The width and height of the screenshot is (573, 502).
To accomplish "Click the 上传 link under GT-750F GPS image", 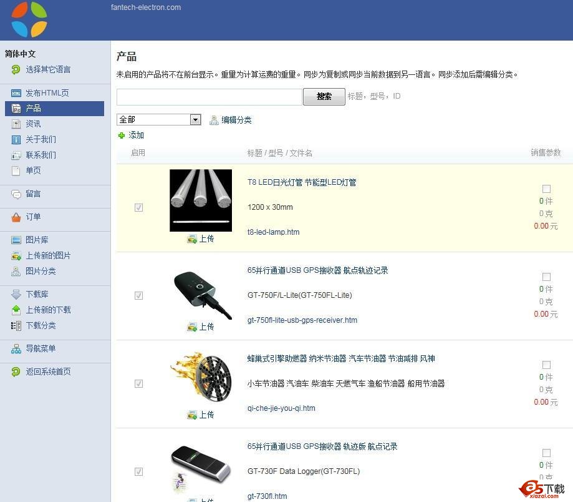I will (206, 327).
